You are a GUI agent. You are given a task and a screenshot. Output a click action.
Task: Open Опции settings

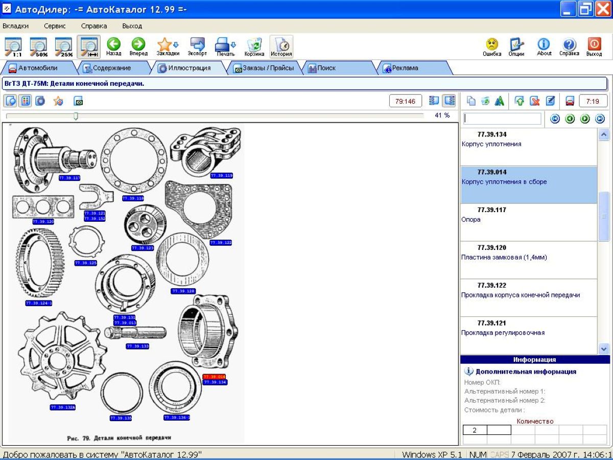coord(516,47)
